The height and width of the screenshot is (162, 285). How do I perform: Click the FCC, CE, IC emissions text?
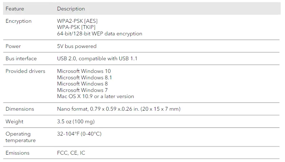71,153
